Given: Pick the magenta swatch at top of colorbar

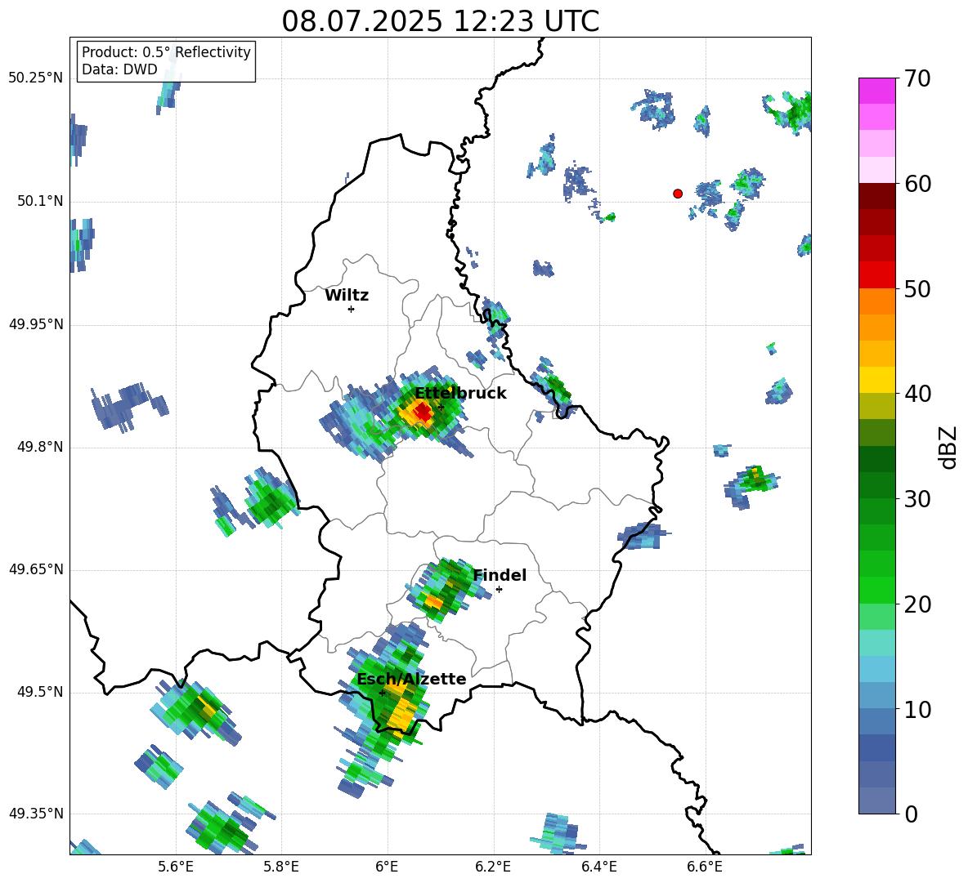Looking at the screenshot, I should point(876,91).
